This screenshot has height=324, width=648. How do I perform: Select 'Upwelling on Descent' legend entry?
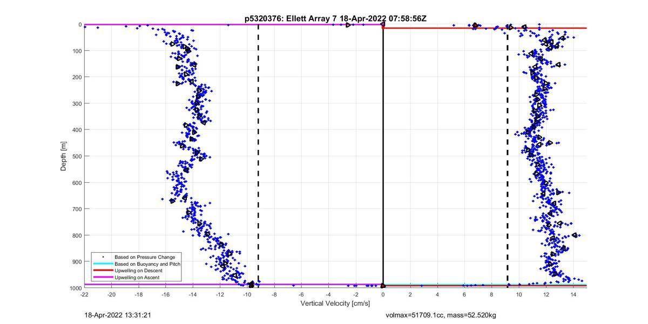[x=139, y=271]
